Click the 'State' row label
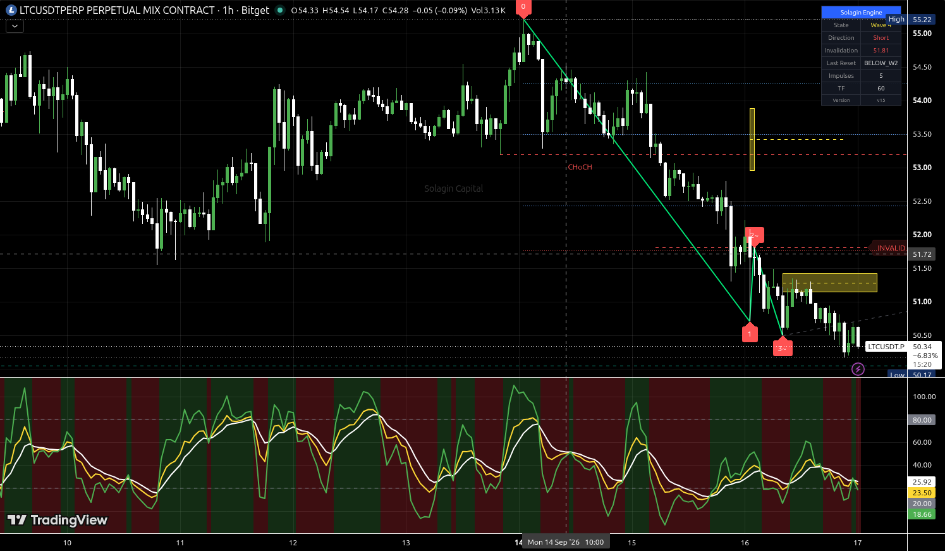The height and width of the screenshot is (551, 945). [x=841, y=25]
